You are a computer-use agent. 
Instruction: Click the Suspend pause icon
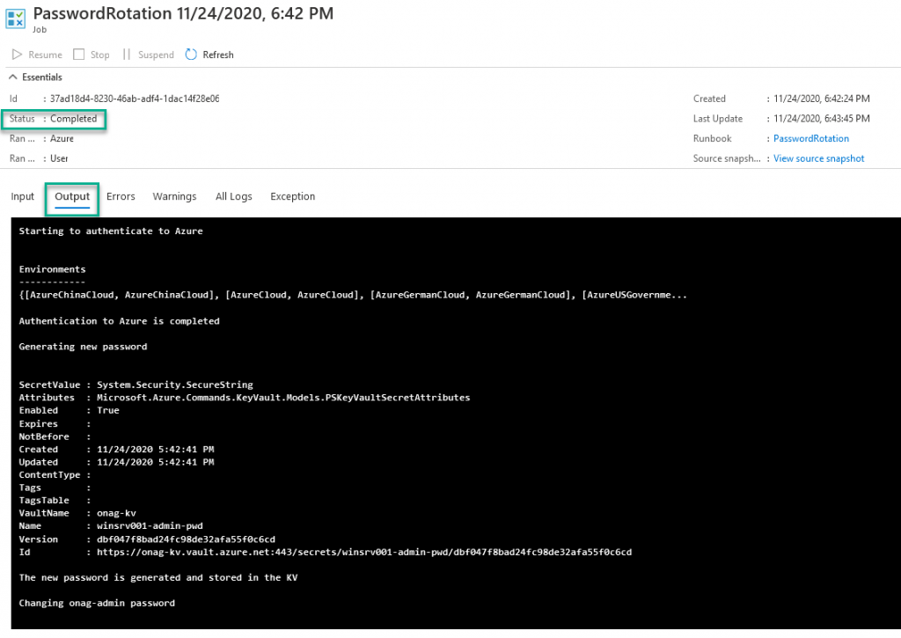click(x=127, y=55)
